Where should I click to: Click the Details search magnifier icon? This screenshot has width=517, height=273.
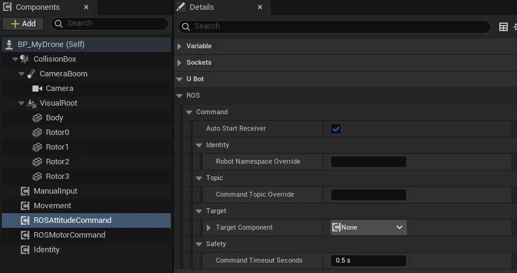(x=186, y=26)
